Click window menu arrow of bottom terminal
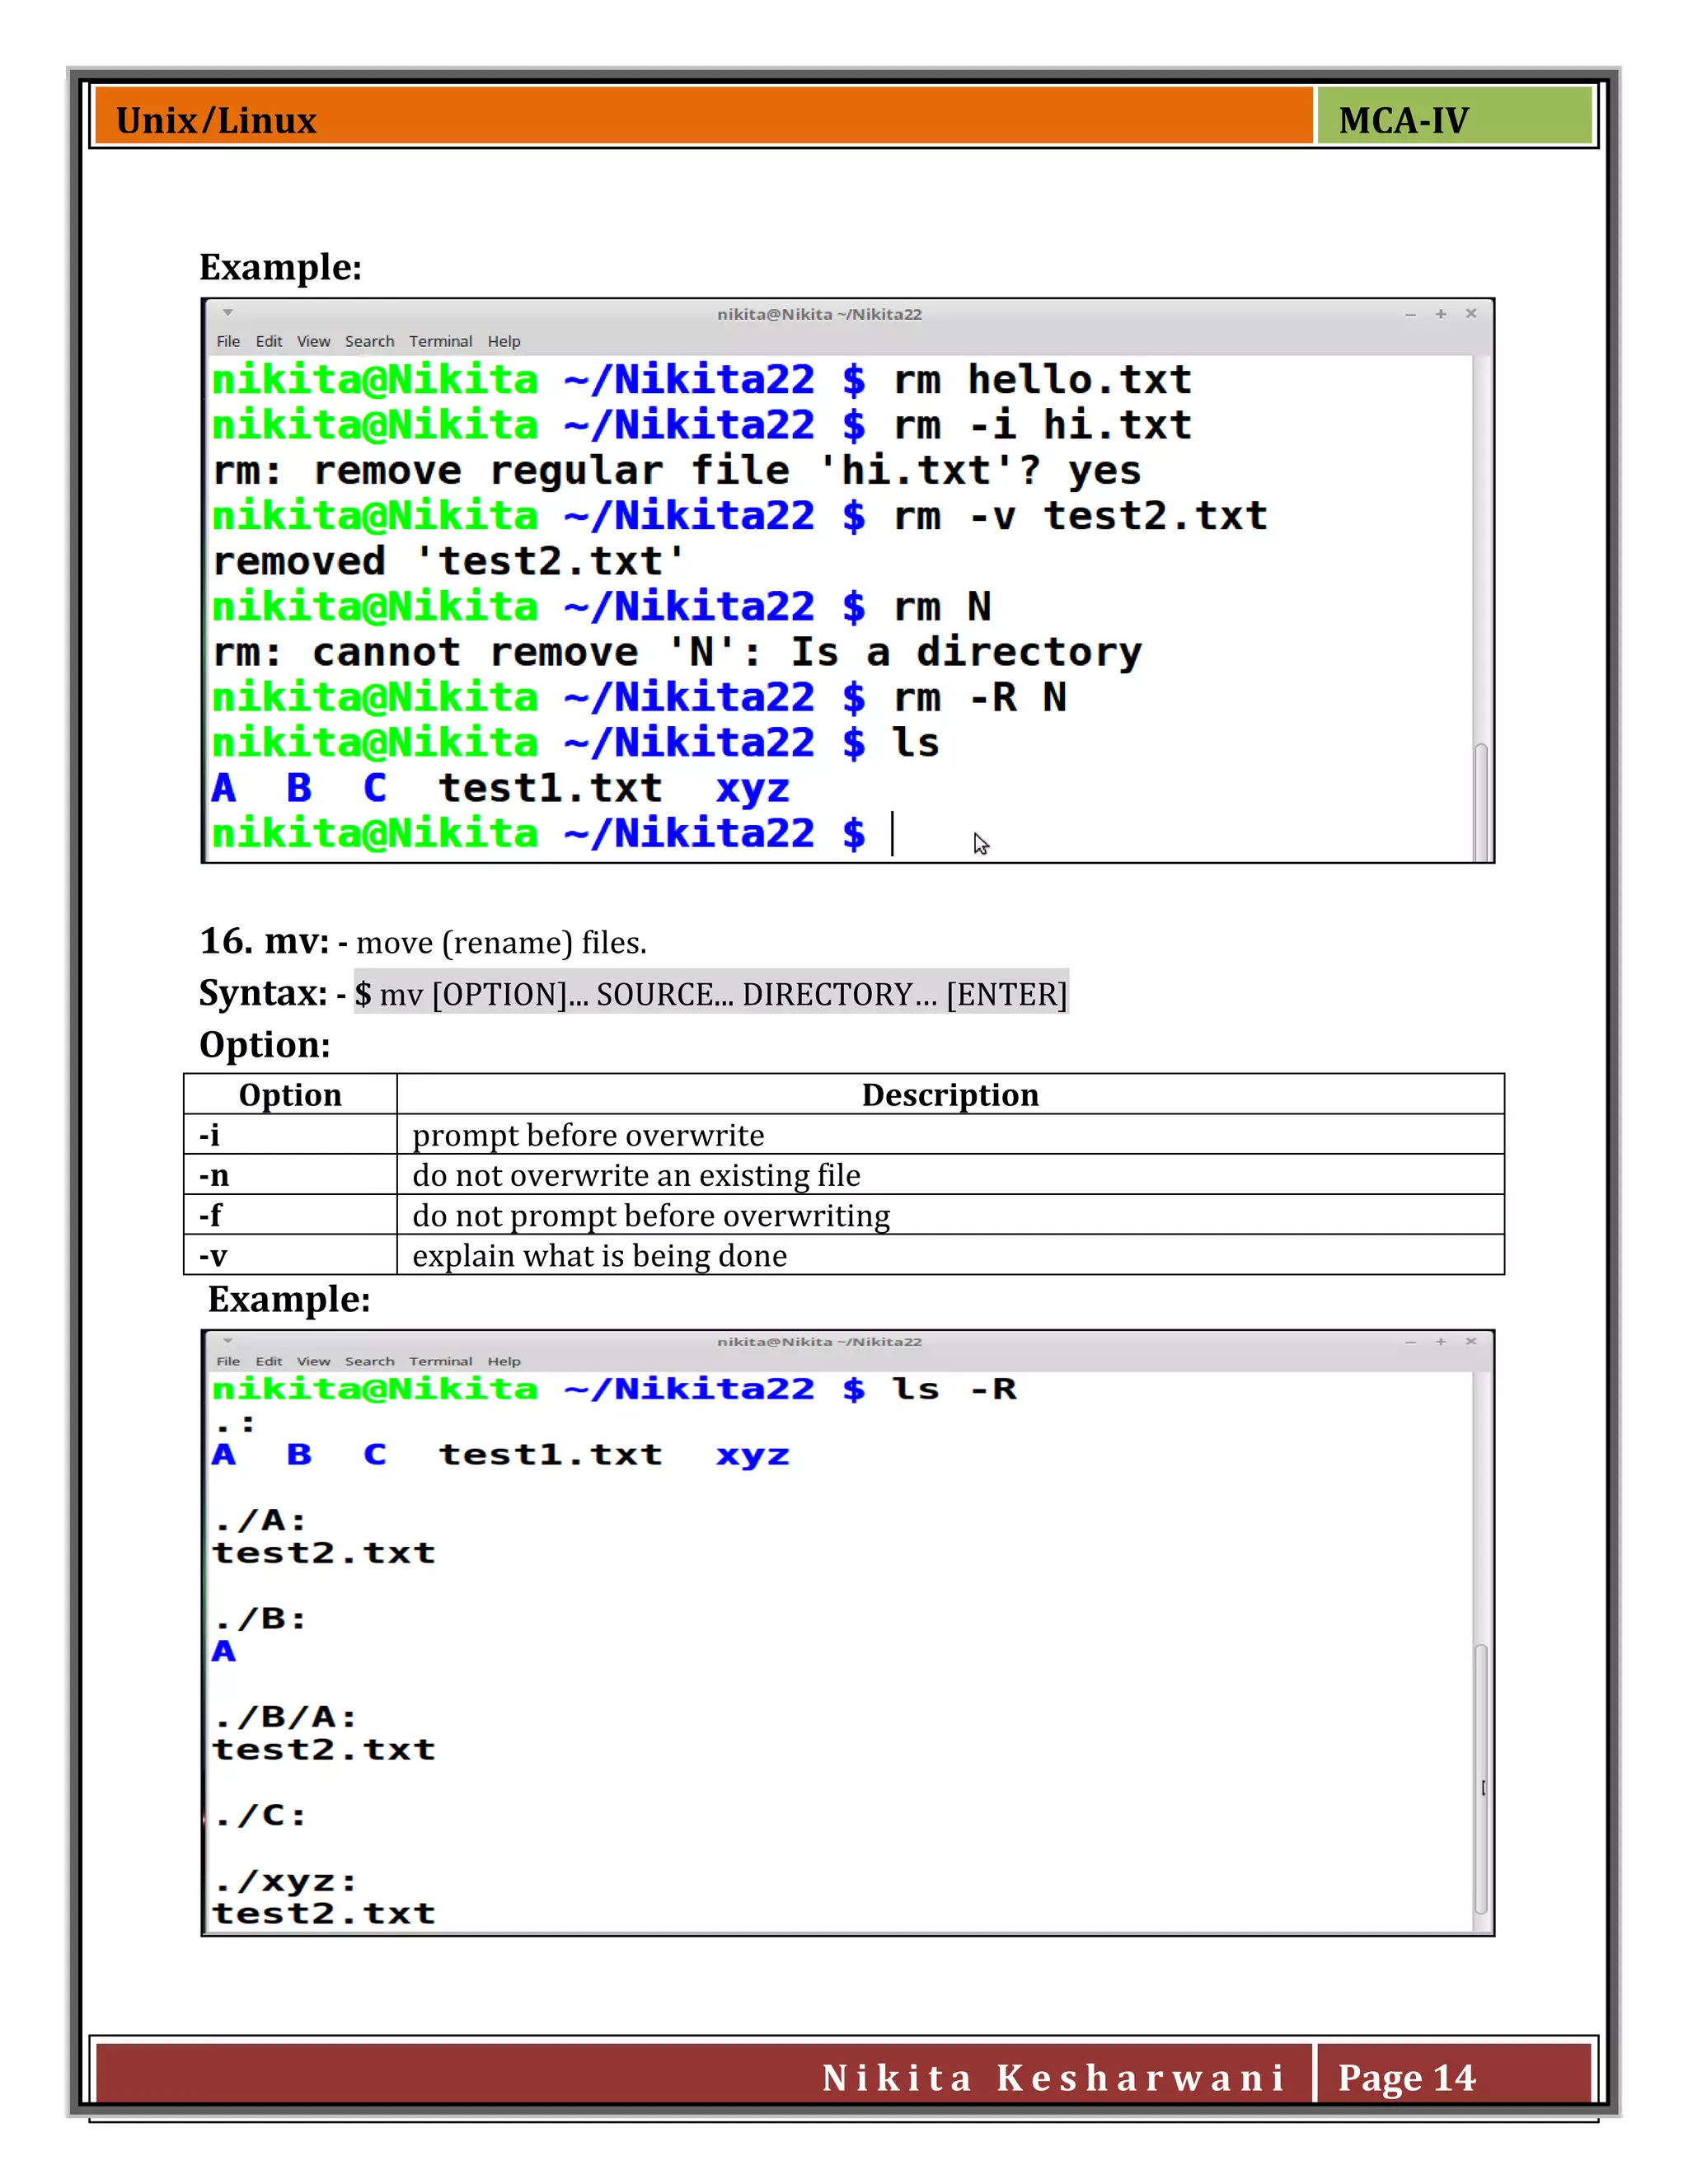The image size is (1688, 2184). 228,1340
